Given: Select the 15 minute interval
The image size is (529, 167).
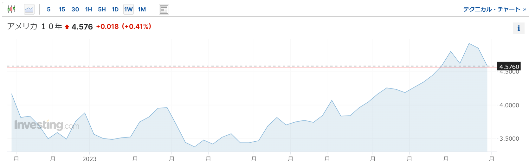Looking at the screenshot, I should coord(62,10).
